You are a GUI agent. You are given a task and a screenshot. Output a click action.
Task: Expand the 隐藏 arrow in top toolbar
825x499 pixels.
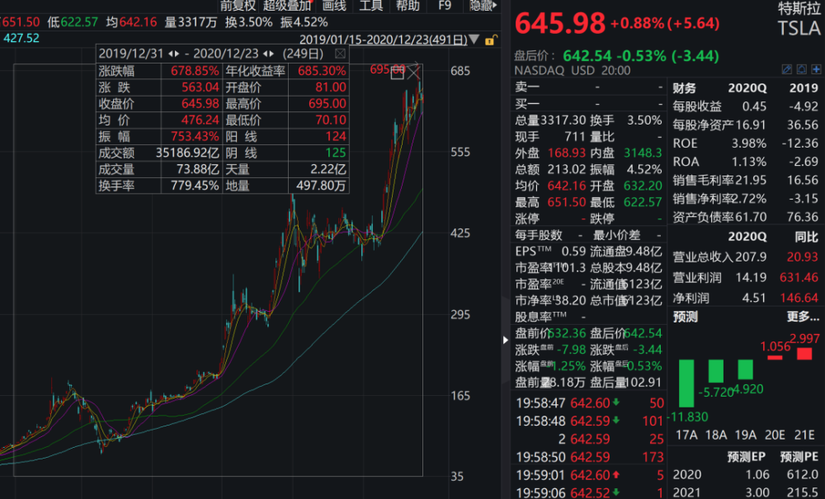coord(494,5)
